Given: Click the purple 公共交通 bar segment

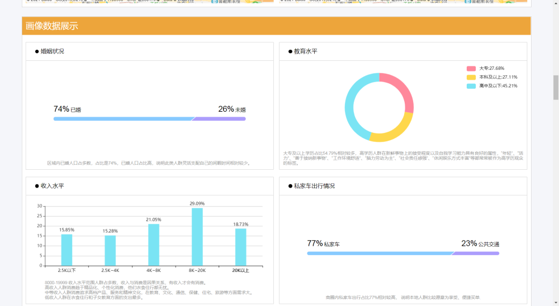Looking at the screenshot, I should 475,254.
